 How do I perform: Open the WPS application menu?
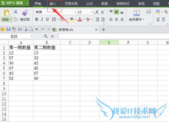(x=15, y=3)
